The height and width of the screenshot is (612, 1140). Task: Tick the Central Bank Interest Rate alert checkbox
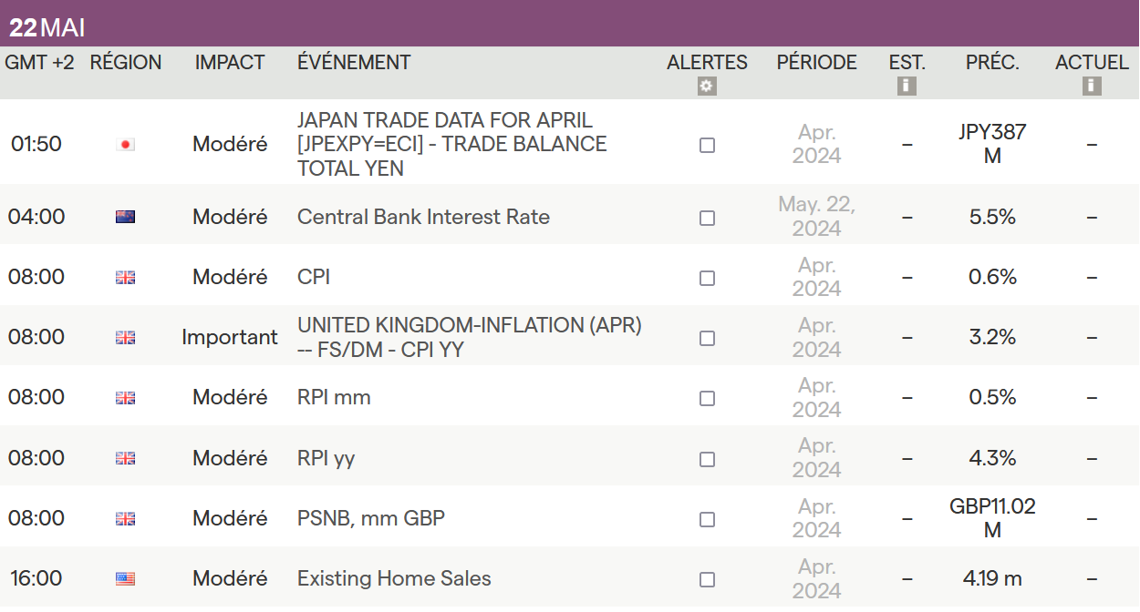click(x=707, y=219)
